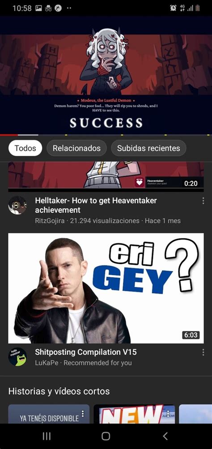Screen dimensions: 212x449
Task: Open options menu for Shitposting Compilation V15
Action: coord(203,352)
